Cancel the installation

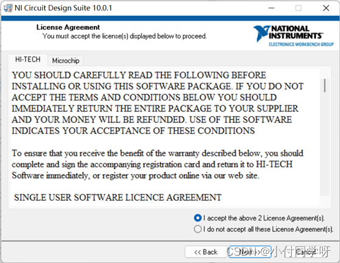[x=306, y=252]
